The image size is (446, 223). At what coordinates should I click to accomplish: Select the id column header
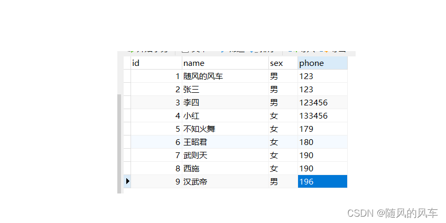156,63
